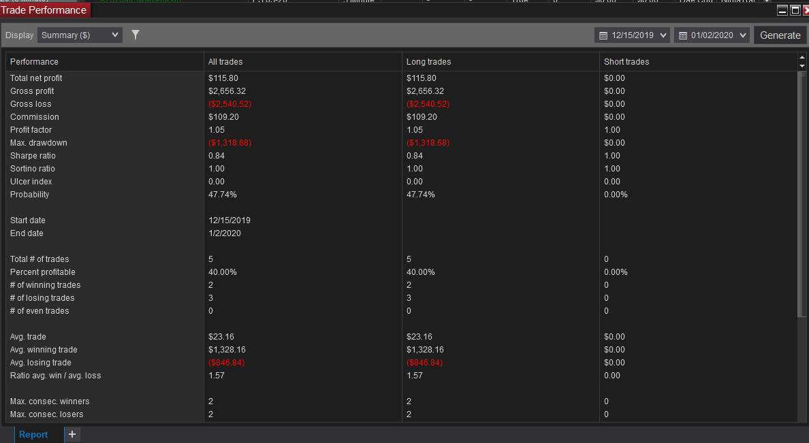Click the Avg. winning trade row label

pyautogui.click(x=44, y=349)
